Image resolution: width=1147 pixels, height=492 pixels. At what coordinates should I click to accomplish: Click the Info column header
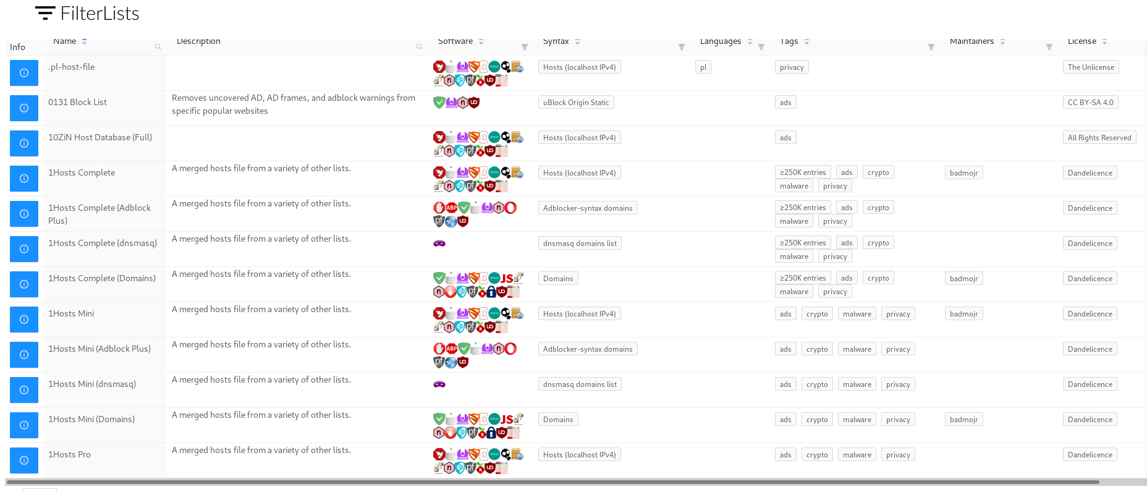17,47
